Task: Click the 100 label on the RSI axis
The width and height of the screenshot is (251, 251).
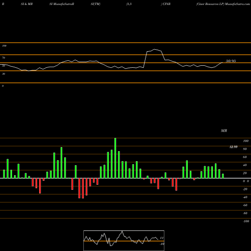Action: point(4,46)
